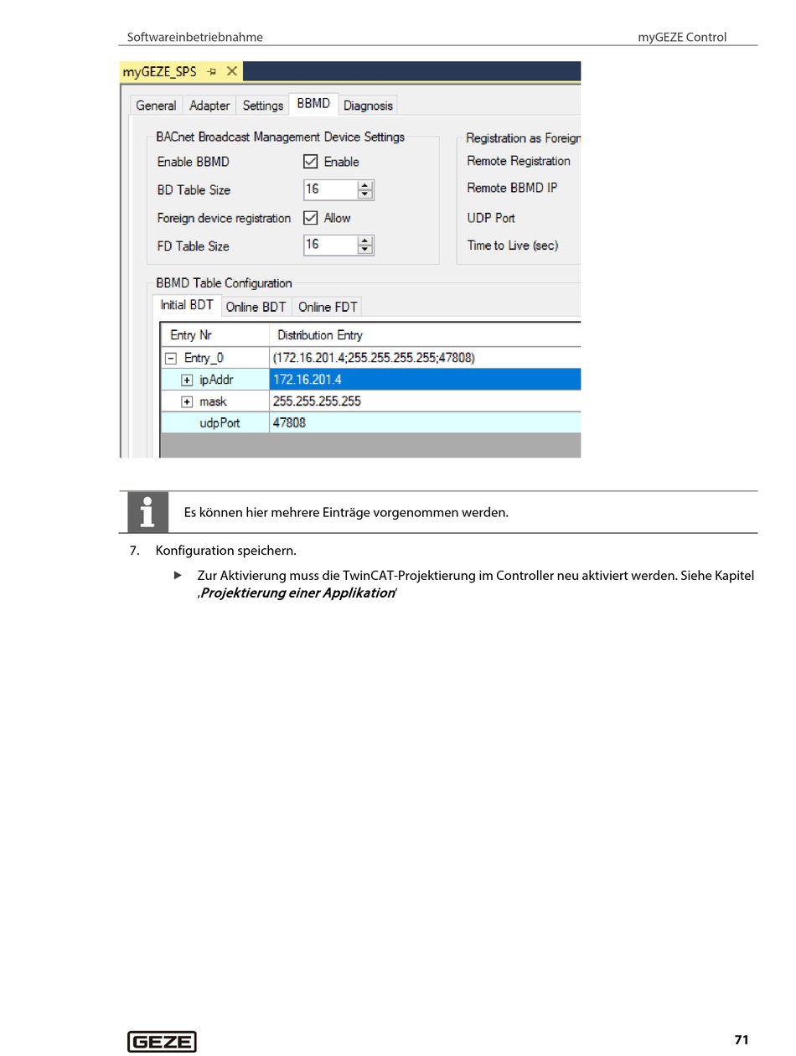Screen dimensions: 796x1056
Task: Select the BBMD tab
Action: [x=313, y=104]
